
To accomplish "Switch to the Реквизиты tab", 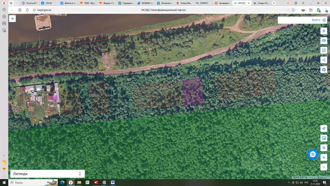I will click(164, 3).
